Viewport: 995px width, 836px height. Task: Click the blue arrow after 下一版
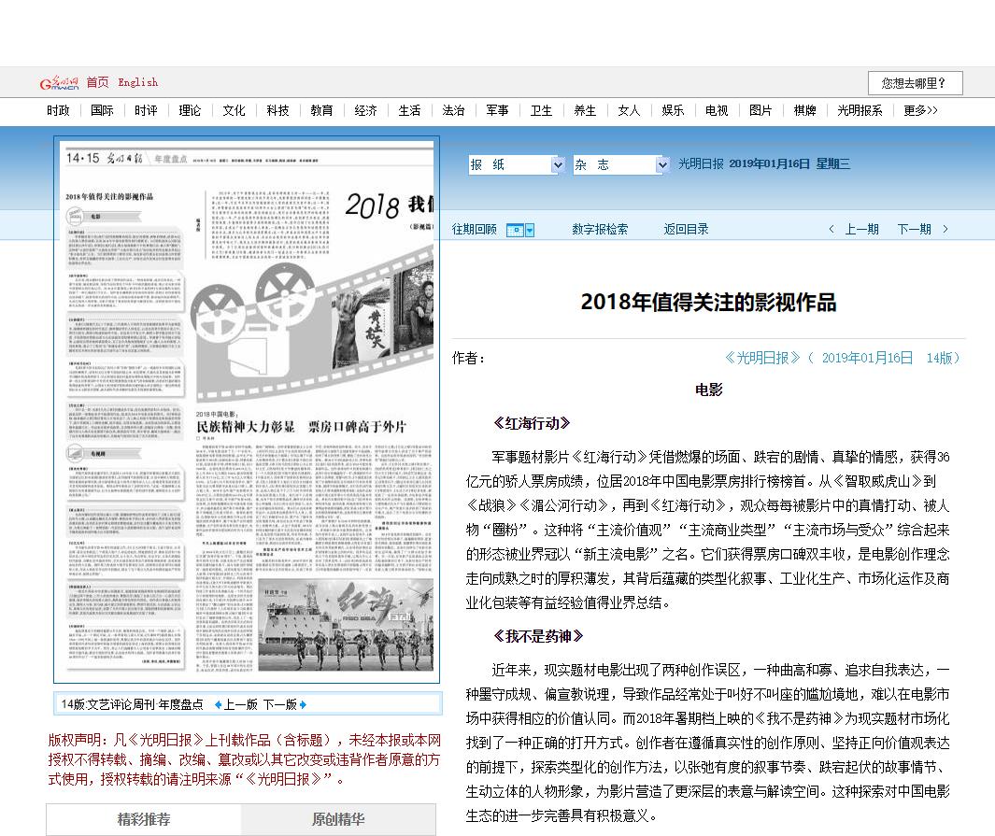303,704
